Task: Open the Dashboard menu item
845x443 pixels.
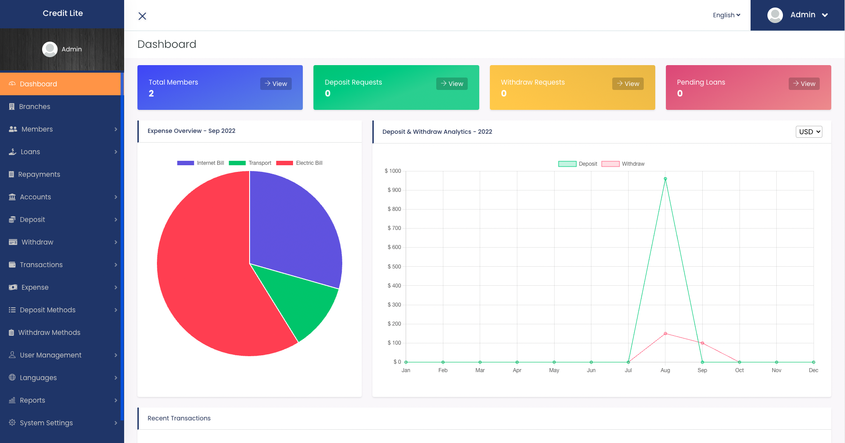Action: point(60,84)
